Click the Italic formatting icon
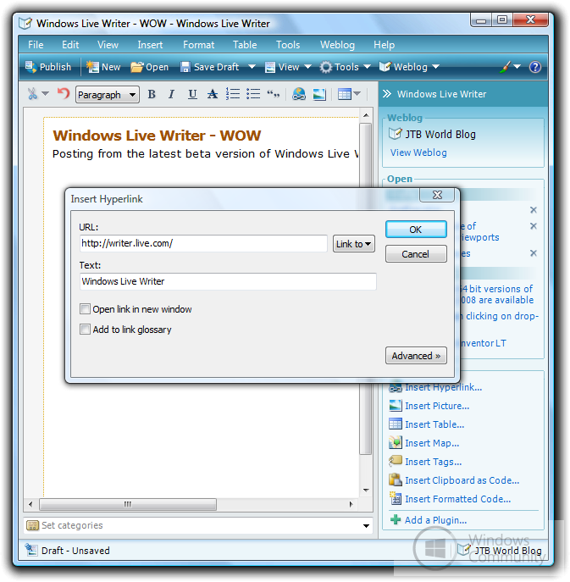The height and width of the screenshot is (582, 570). (171, 94)
